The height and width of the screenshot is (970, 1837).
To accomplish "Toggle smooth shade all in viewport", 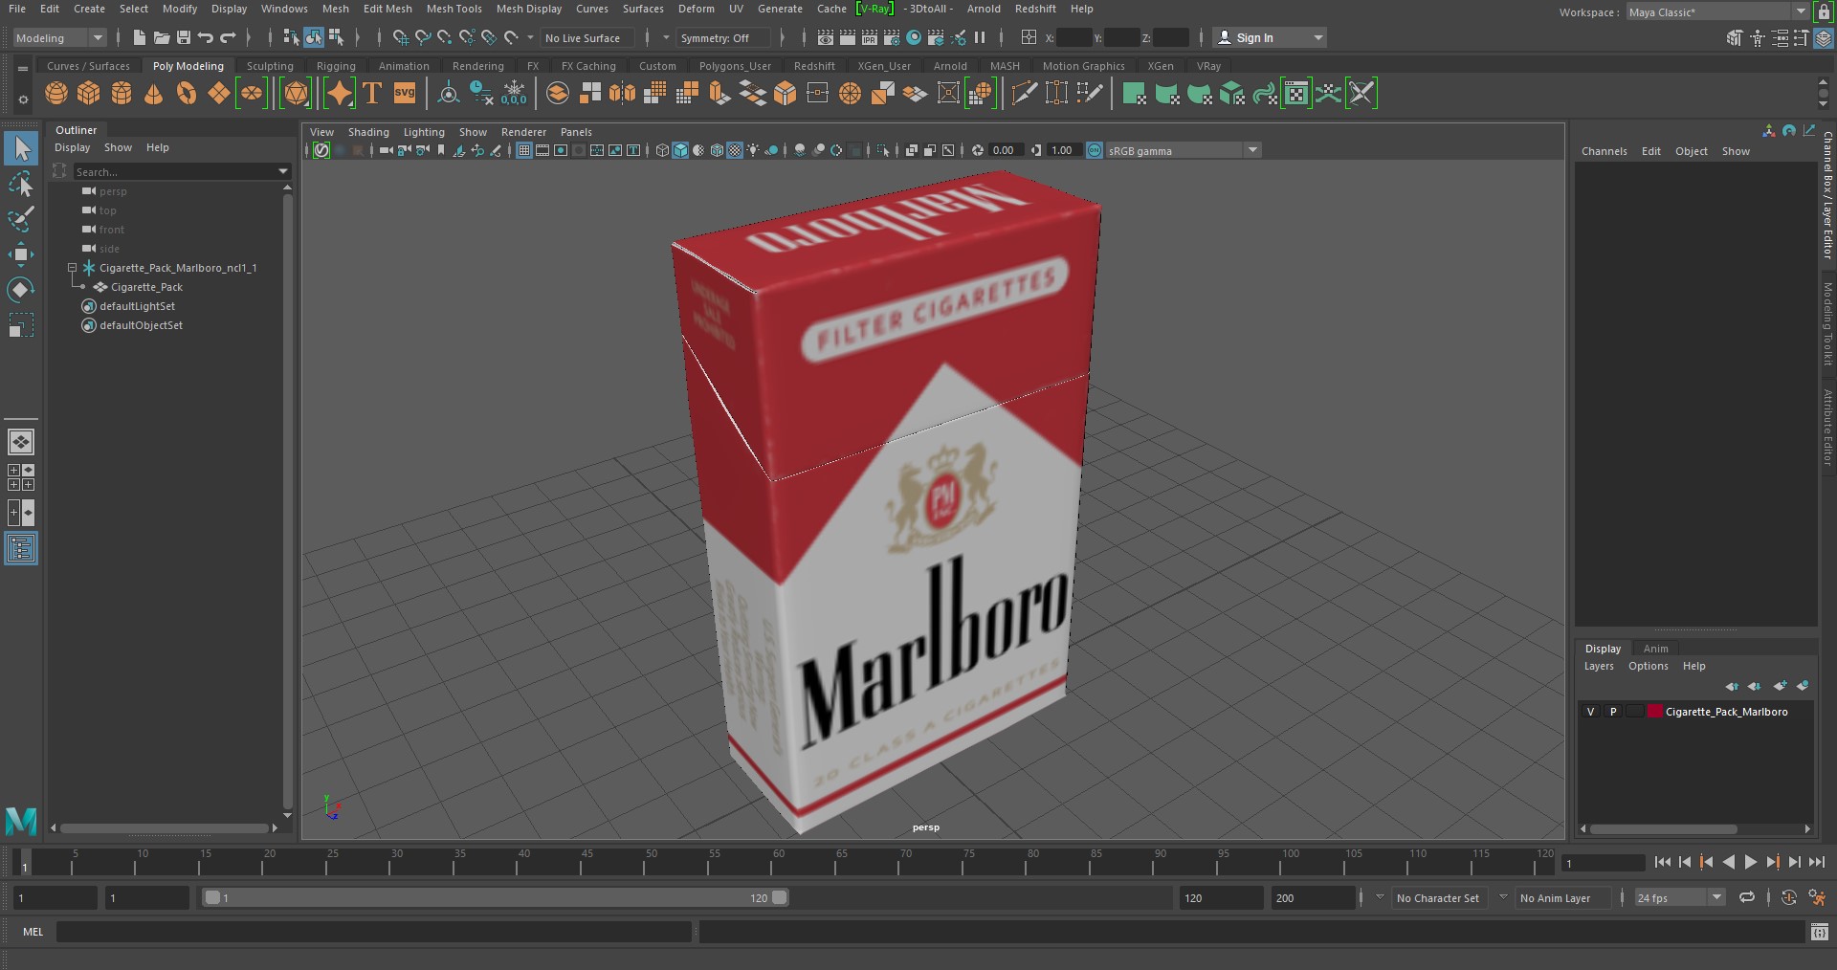I will tap(680, 150).
